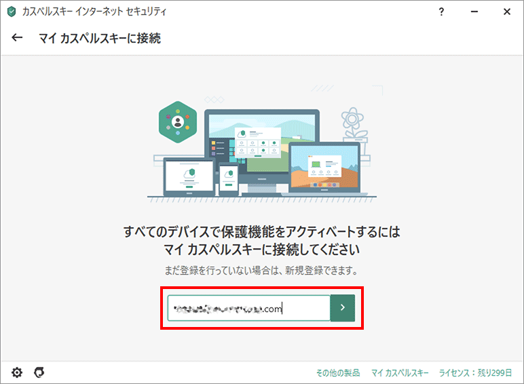This screenshot has height=384, width=524.
Task: Click the green hexagon account badge in the illustration
Action: tap(178, 122)
